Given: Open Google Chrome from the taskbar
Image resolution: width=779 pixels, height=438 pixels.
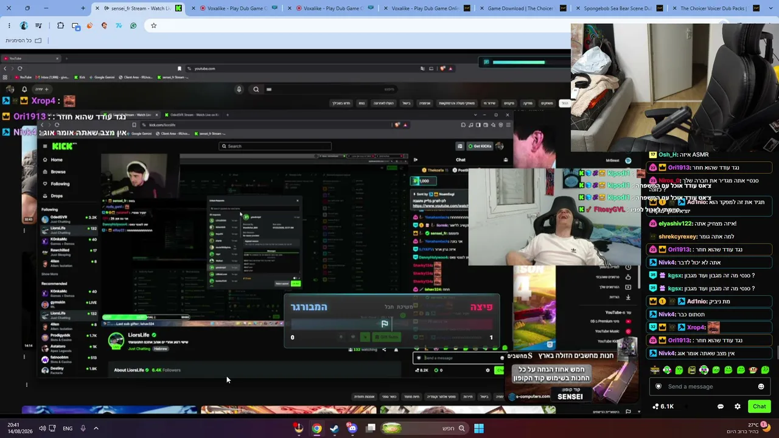Looking at the screenshot, I should [x=316, y=428].
